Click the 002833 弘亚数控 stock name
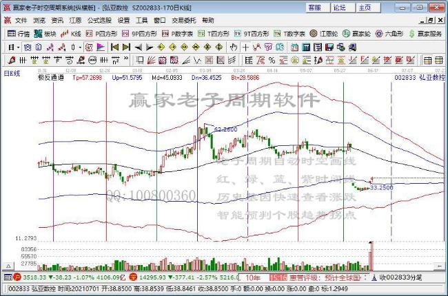Image resolution: width=448 pixels, height=296 pixels. point(420,77)
